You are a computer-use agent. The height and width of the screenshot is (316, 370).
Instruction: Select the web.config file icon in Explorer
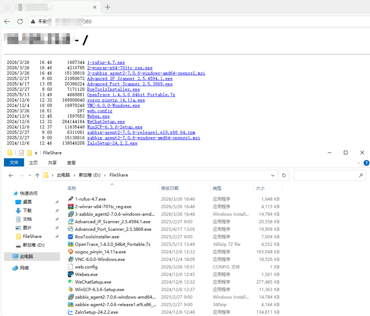(x=71, y=267)
